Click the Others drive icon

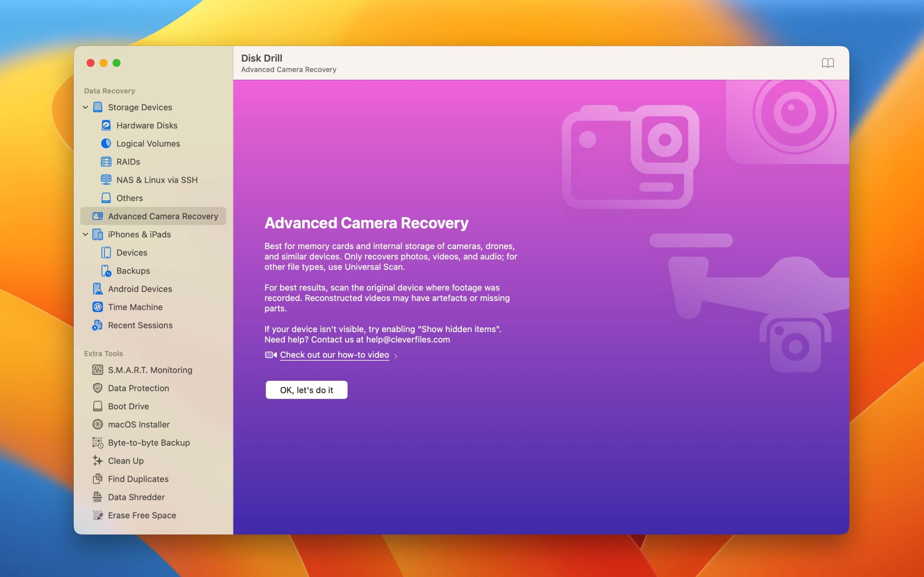[106, 198]
